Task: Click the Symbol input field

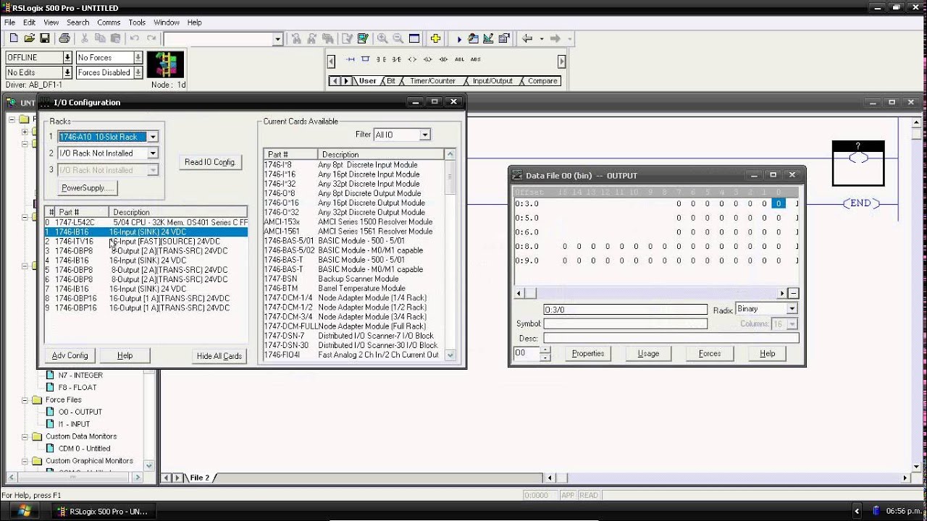Action: point(625,324)
